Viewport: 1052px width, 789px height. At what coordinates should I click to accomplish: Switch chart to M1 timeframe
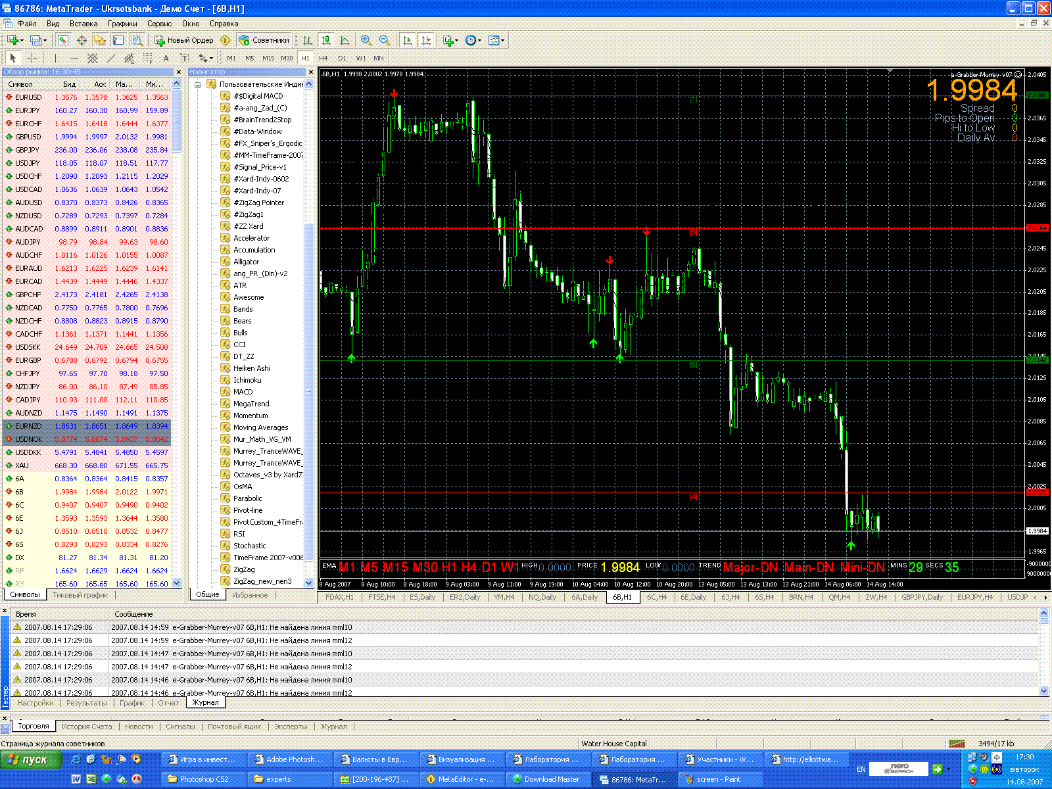coord(231,58)
